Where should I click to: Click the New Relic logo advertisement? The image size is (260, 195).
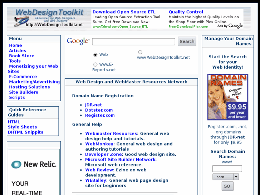click(34, 165)
